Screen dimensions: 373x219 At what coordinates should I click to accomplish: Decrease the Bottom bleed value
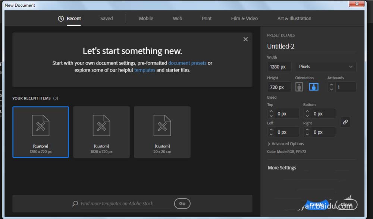(x=307, y=116)
